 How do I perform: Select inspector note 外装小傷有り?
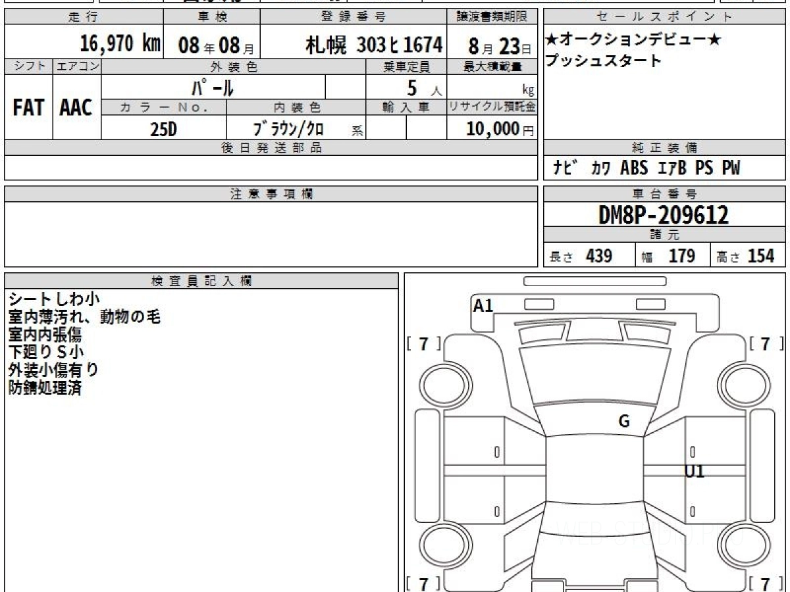(53, 370)
